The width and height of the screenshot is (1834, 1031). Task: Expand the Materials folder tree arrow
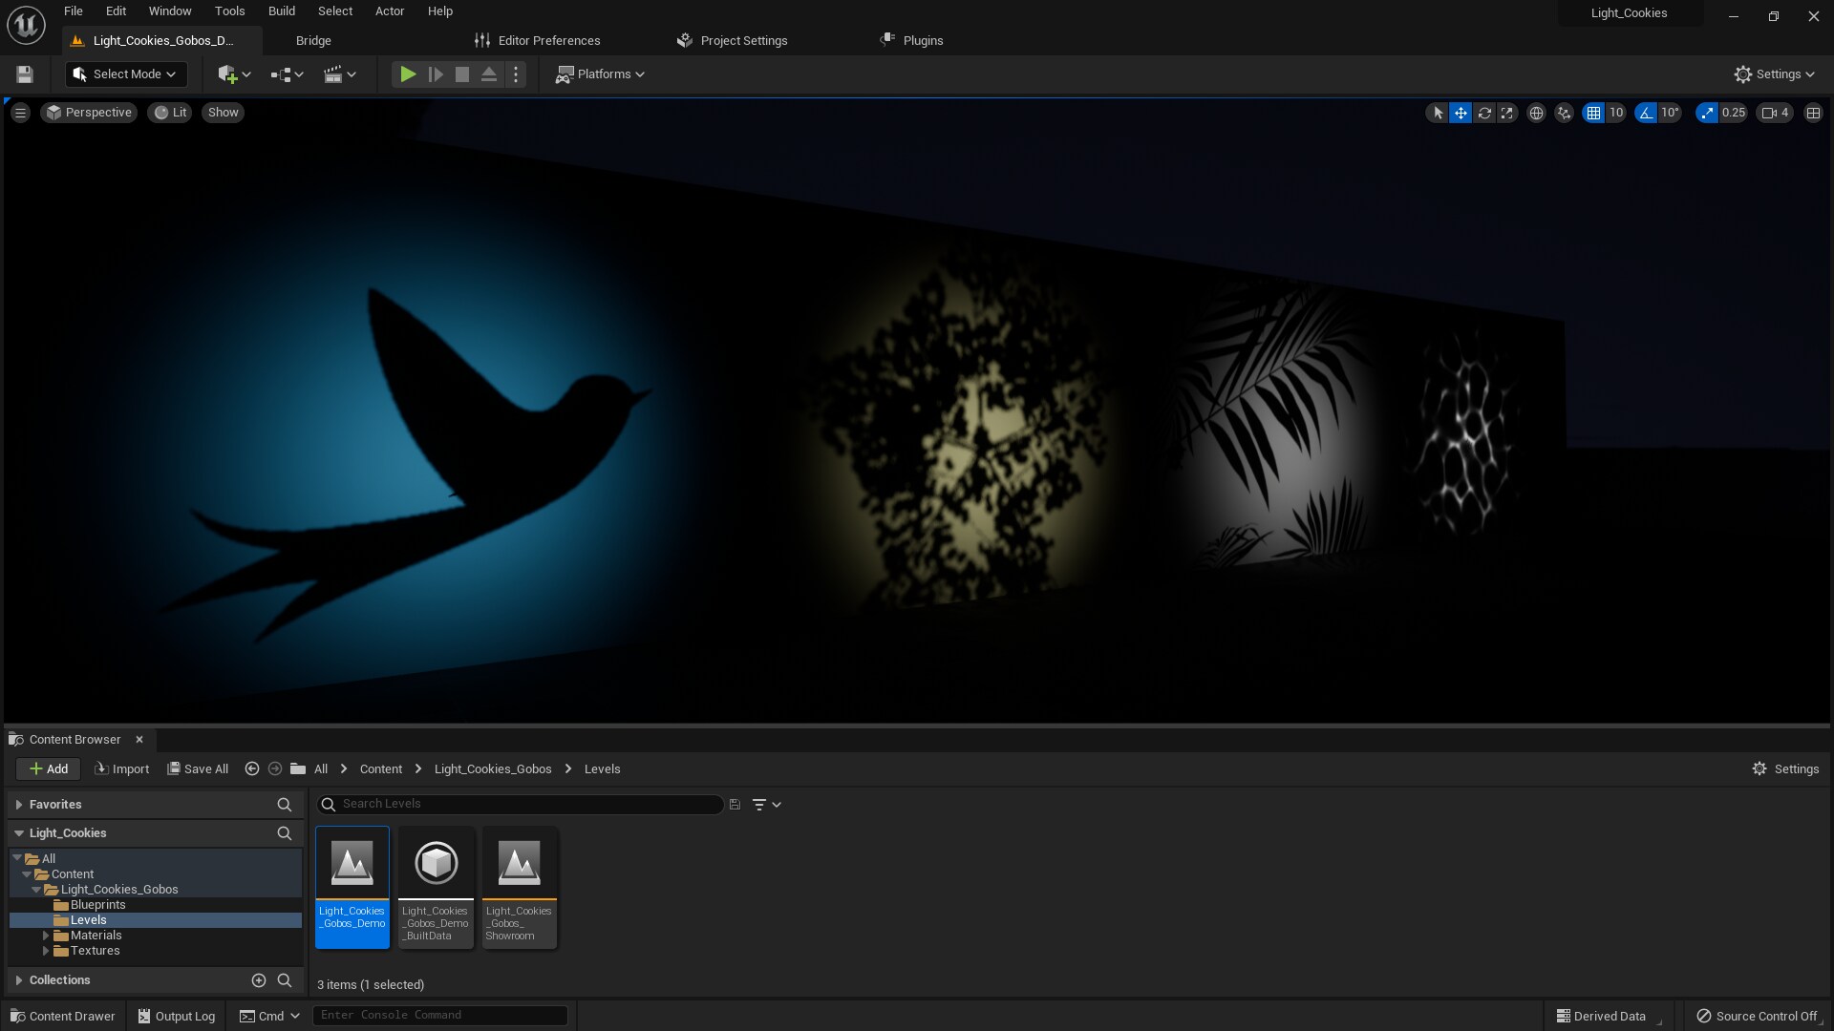46,936
